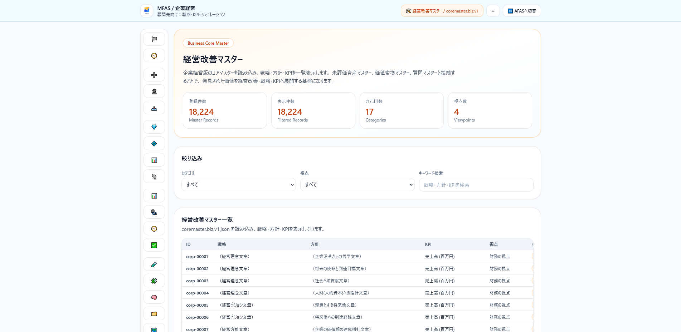Image resolution: width=681 pixels, height=332 pixels.
Task: Click 売上高 (百万円) in row corp-00001
Action: [440, 257]
